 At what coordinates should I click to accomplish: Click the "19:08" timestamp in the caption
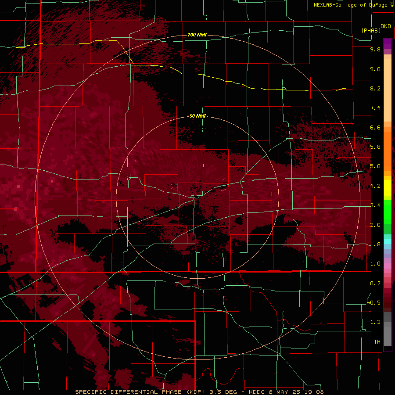point(315,392)
